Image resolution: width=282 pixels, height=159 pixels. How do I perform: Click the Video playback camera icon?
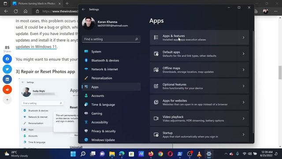[156, 118]
